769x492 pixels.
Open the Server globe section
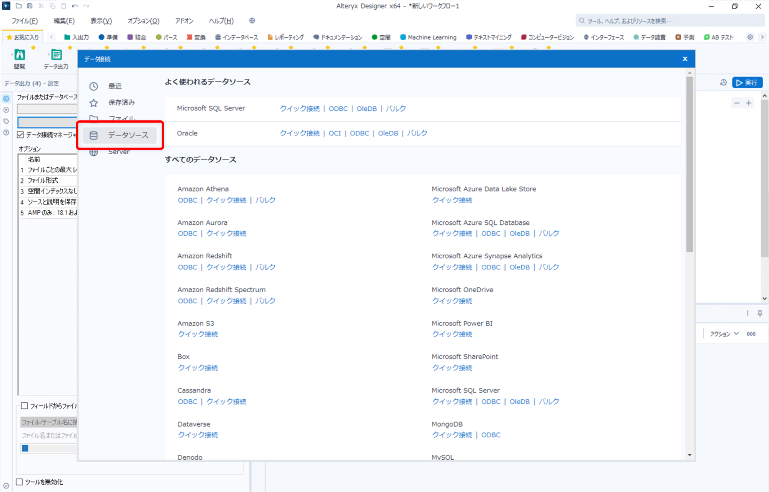coord(93,153)
